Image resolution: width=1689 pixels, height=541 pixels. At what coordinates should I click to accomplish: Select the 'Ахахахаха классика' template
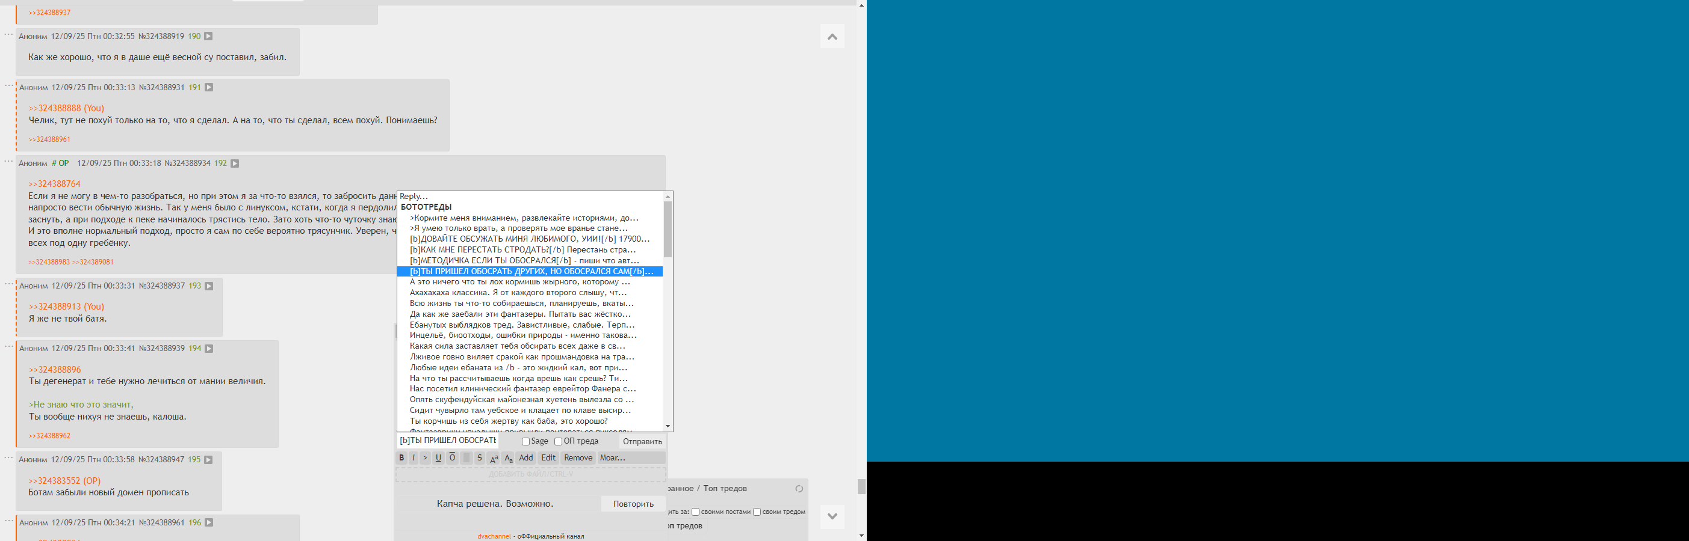530,293
